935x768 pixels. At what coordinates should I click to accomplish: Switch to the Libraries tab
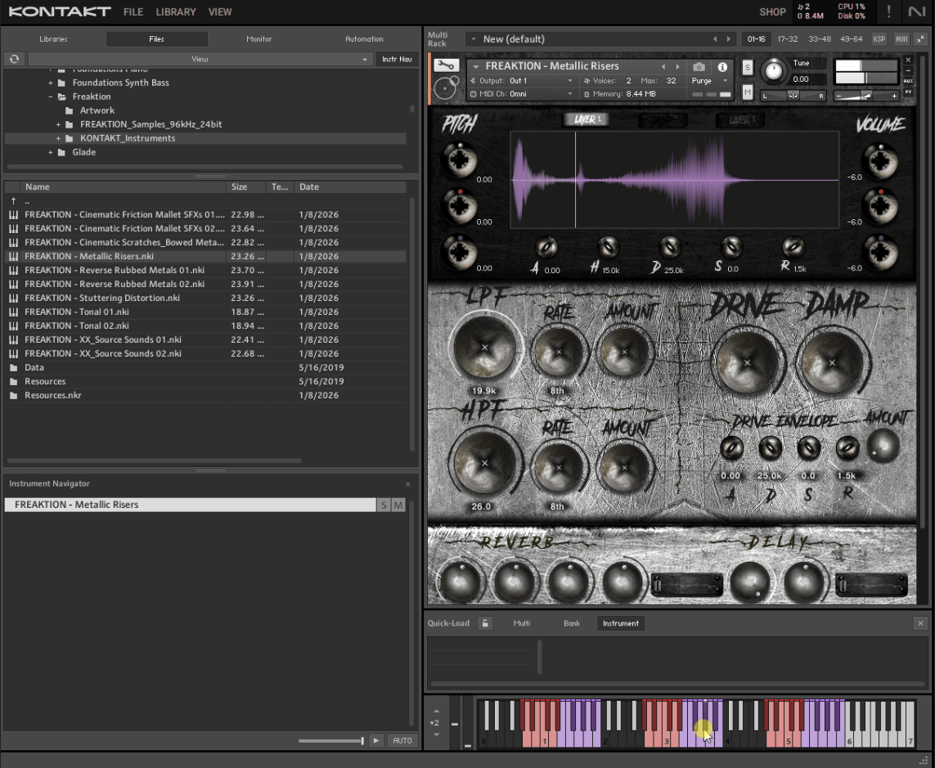point(54,39)
